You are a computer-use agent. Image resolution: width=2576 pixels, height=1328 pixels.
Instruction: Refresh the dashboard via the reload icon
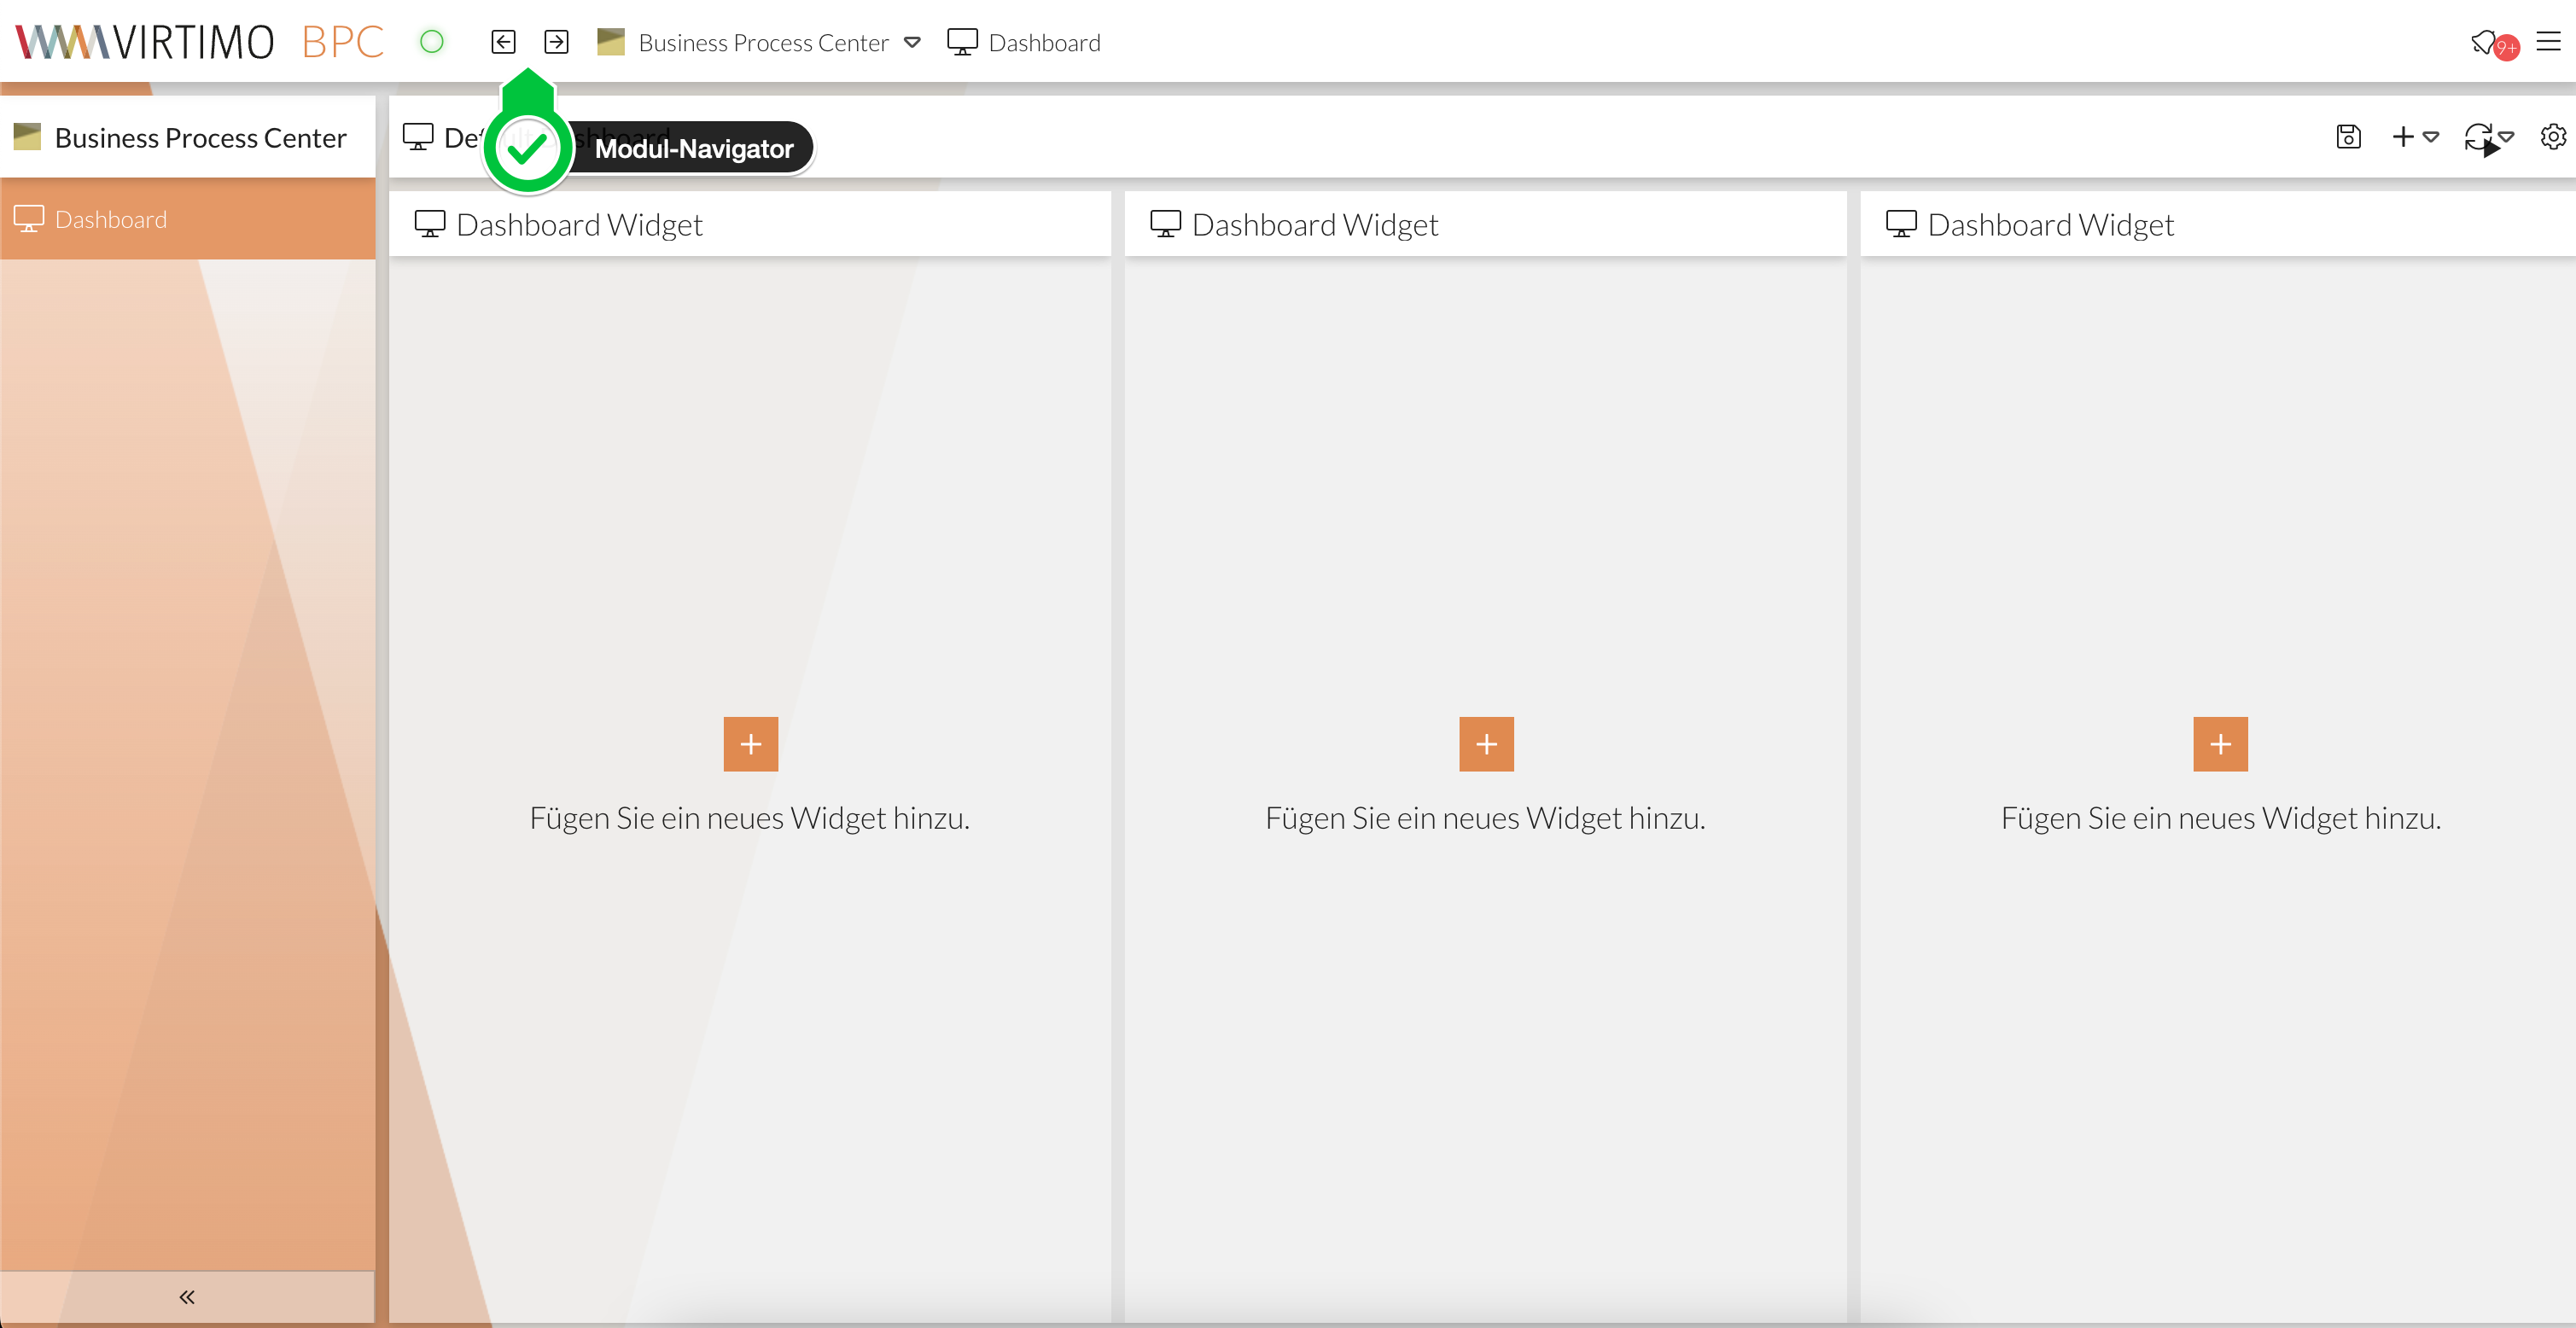2478,137
